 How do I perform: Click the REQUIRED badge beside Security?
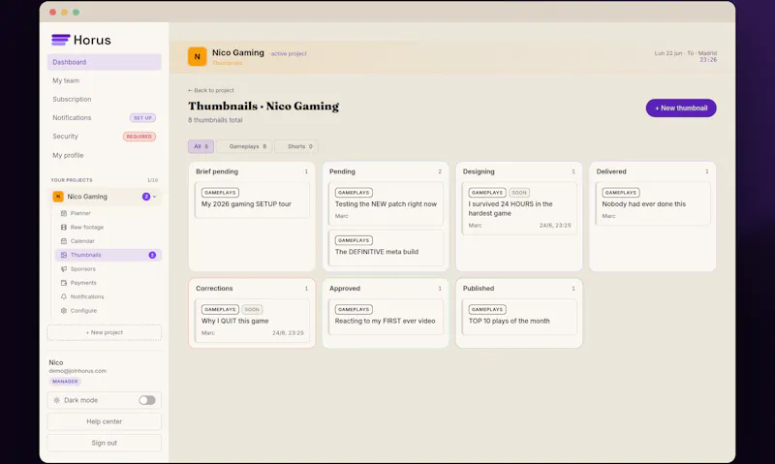tap(139, 137)
